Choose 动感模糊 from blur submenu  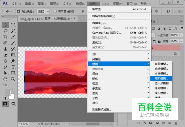[x=161, y=69]
